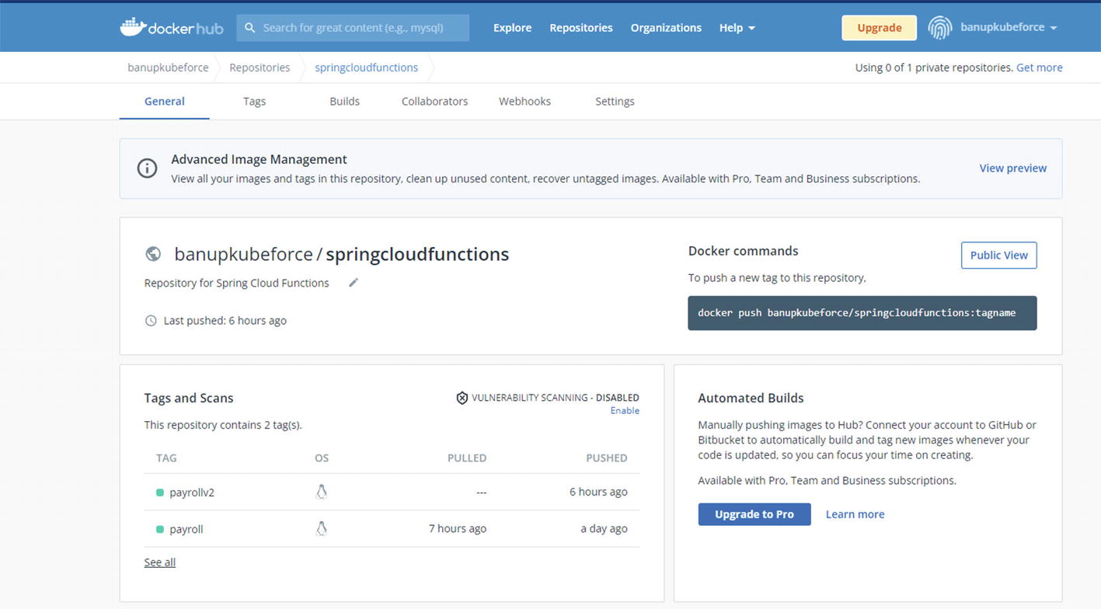Enable vulnerability scanning
The image size is (1101, 609).
pyautogui.click(x=624, y=411)
